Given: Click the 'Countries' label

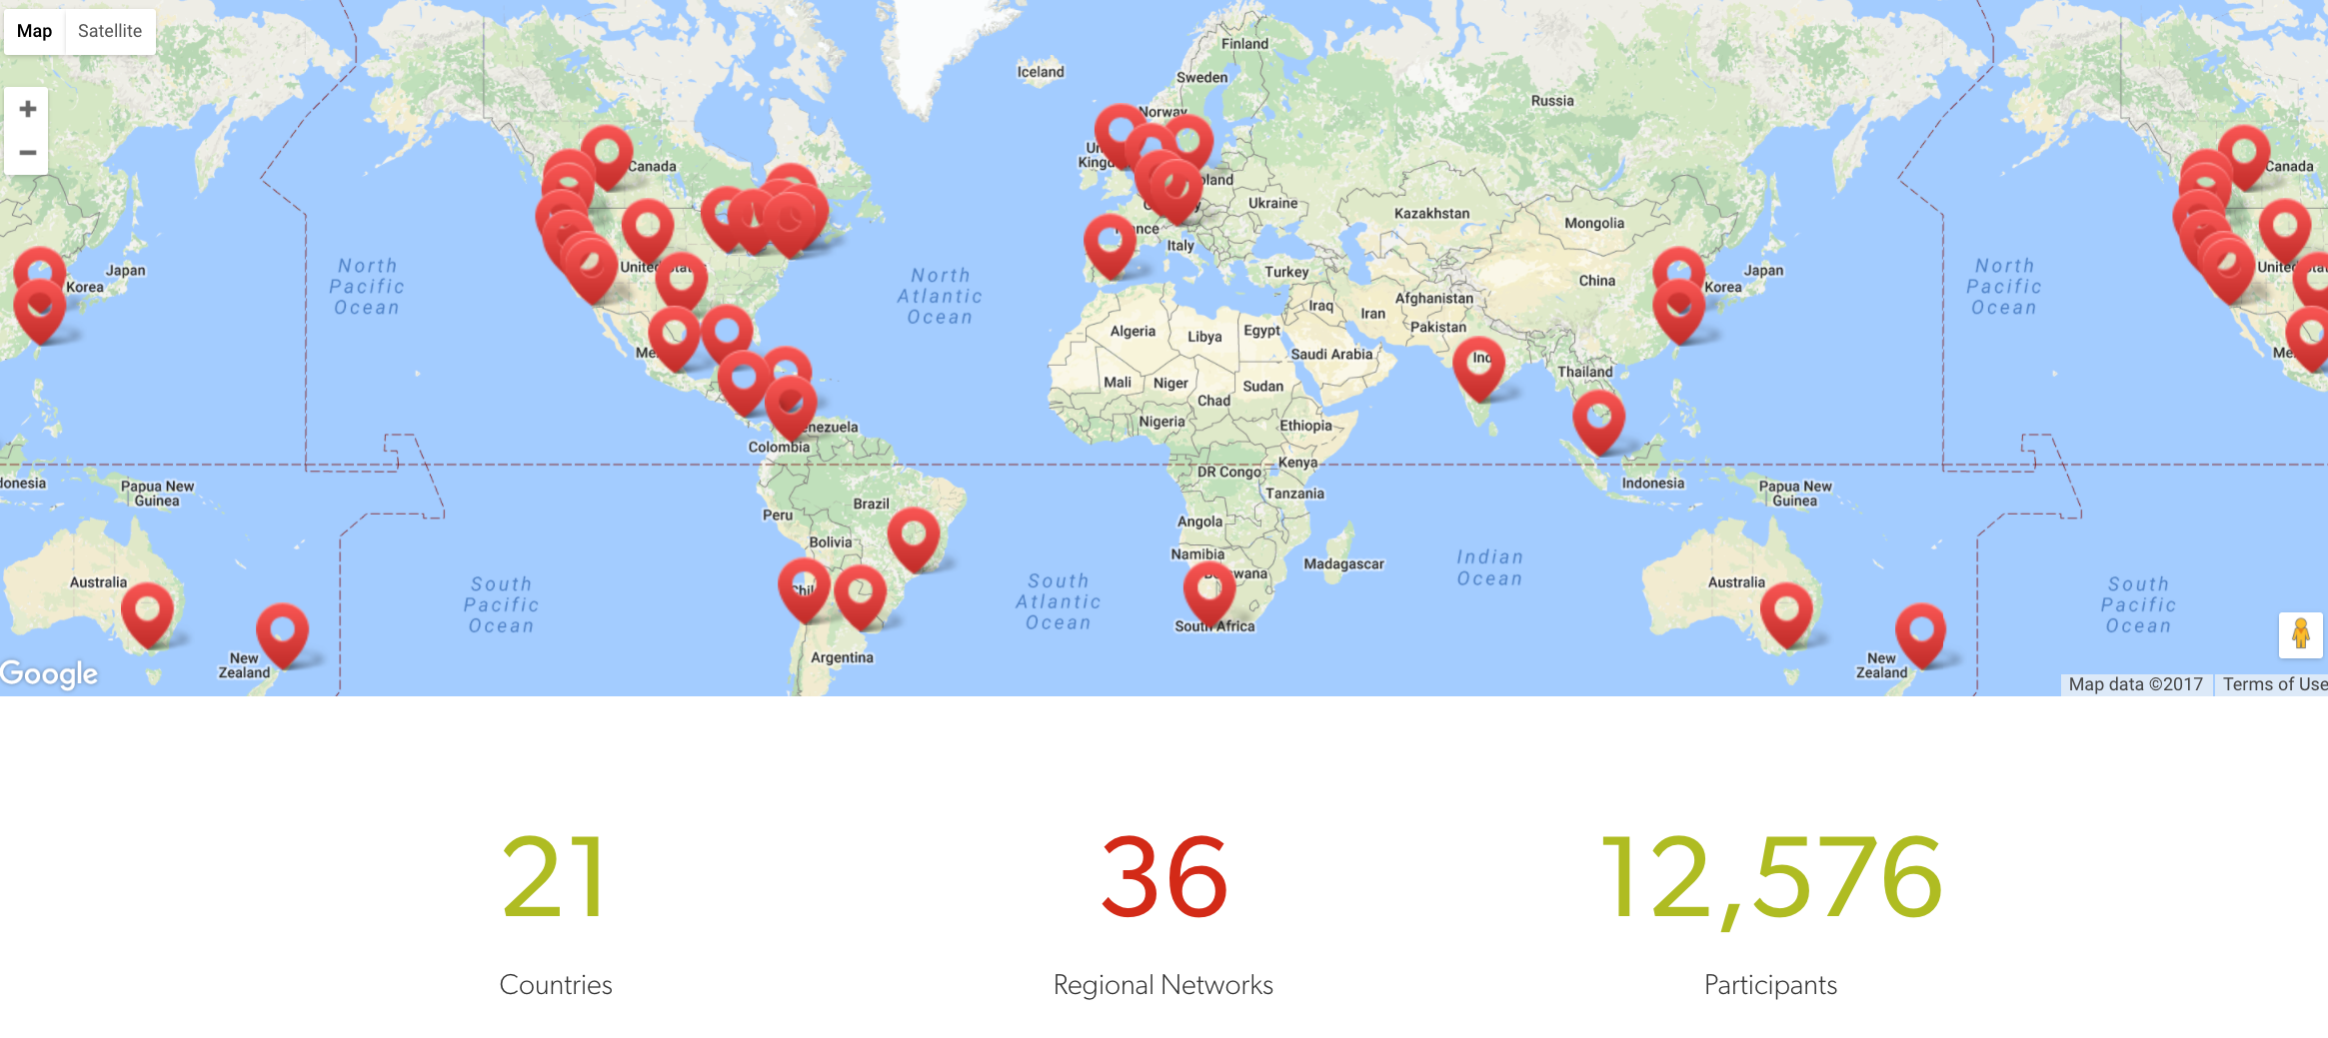Looking at the screenshot, I should click(x=555, y=985).
